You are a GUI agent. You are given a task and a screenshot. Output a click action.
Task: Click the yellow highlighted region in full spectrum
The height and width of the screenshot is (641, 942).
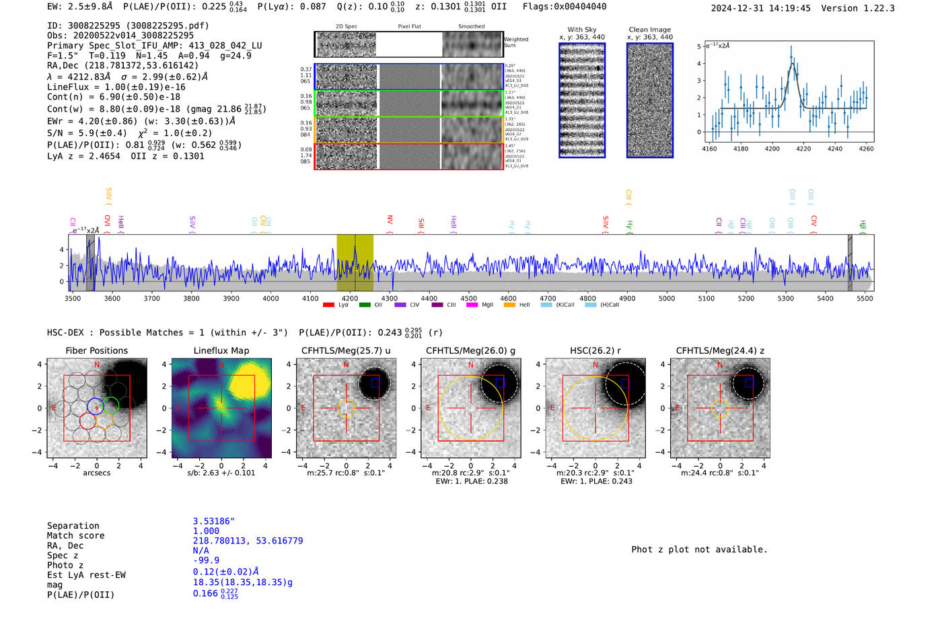[355, 262]
